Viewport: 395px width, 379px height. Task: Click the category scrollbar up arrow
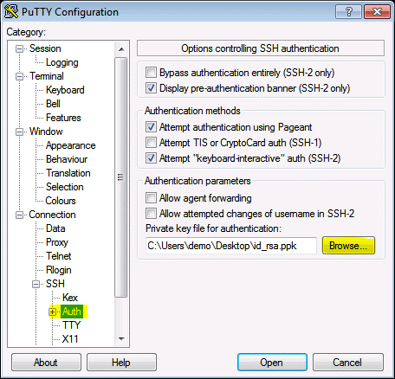121,49
